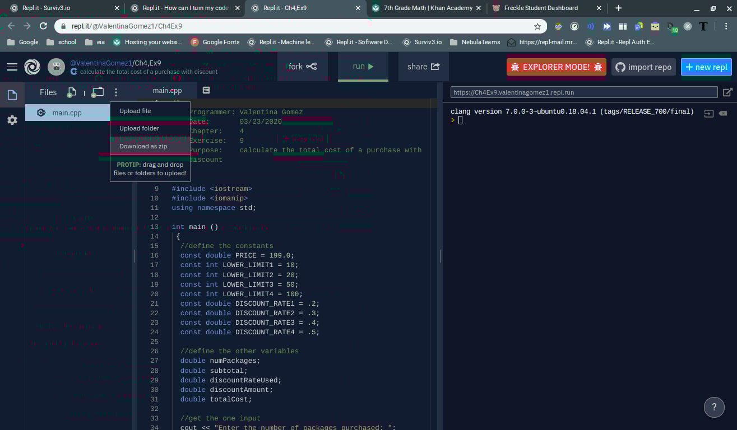The width and height of the screenshot is (737, 430).
Task: Select the main.cpp editor tab
Action: tap(167, 90)
